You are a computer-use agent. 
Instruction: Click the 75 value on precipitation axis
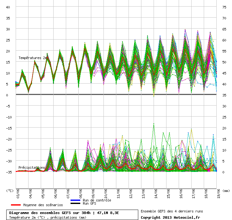click(x=224, y=7)
